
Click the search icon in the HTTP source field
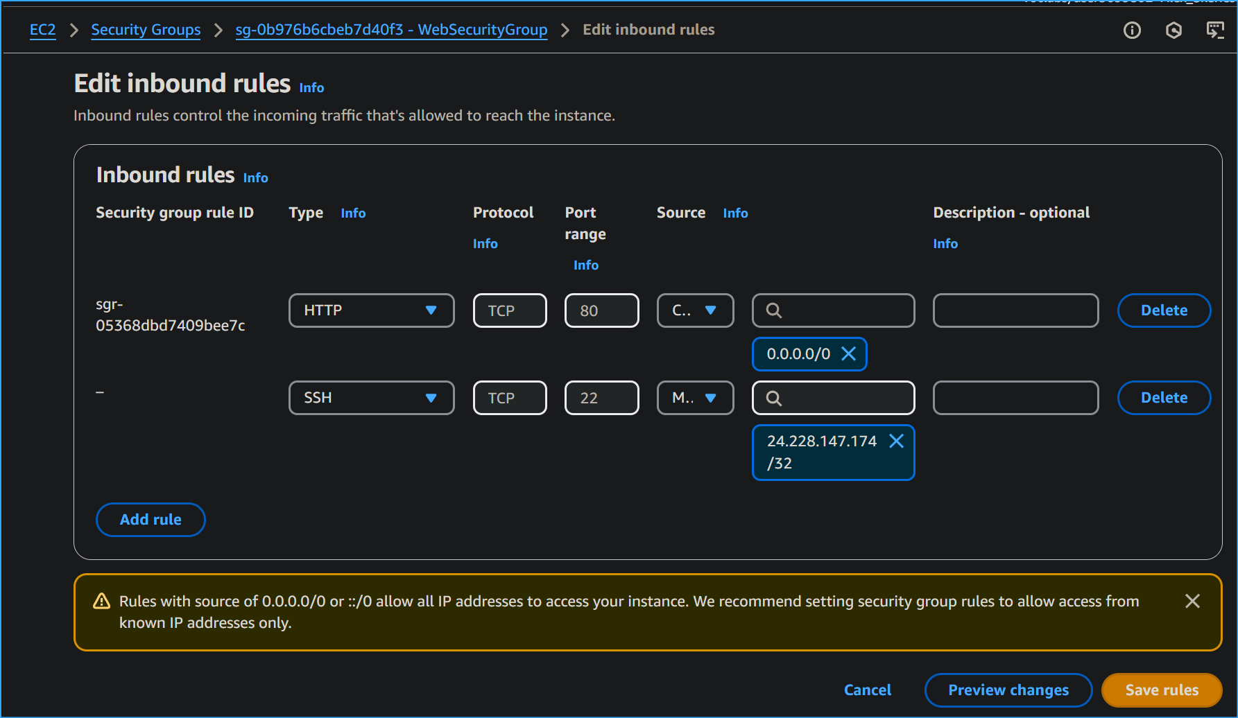coord(773,310)
